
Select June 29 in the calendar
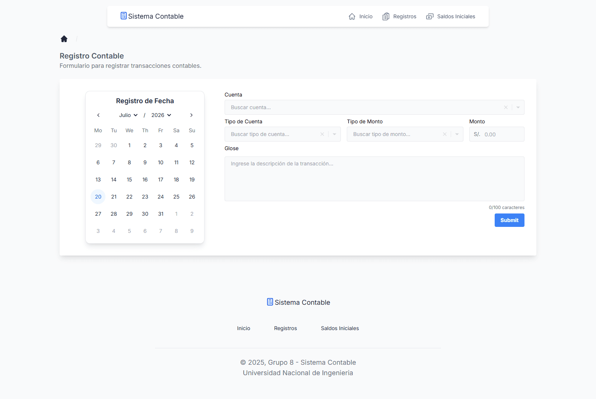point(98,145)
